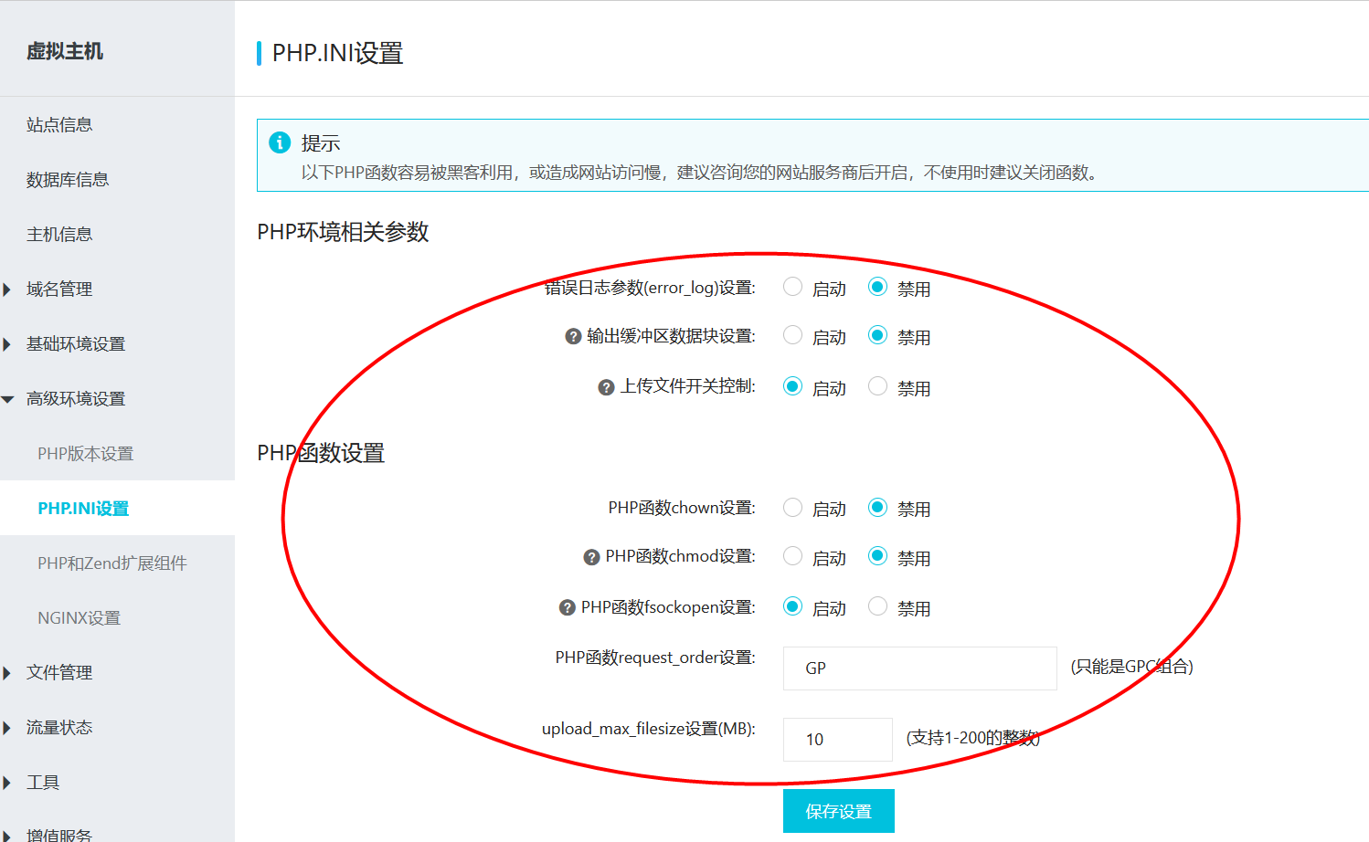Image resolution: width=1369 pixels, height=842 pixels.
Task: Click the GP request_order input field
Action: click(x=918, y=668)
